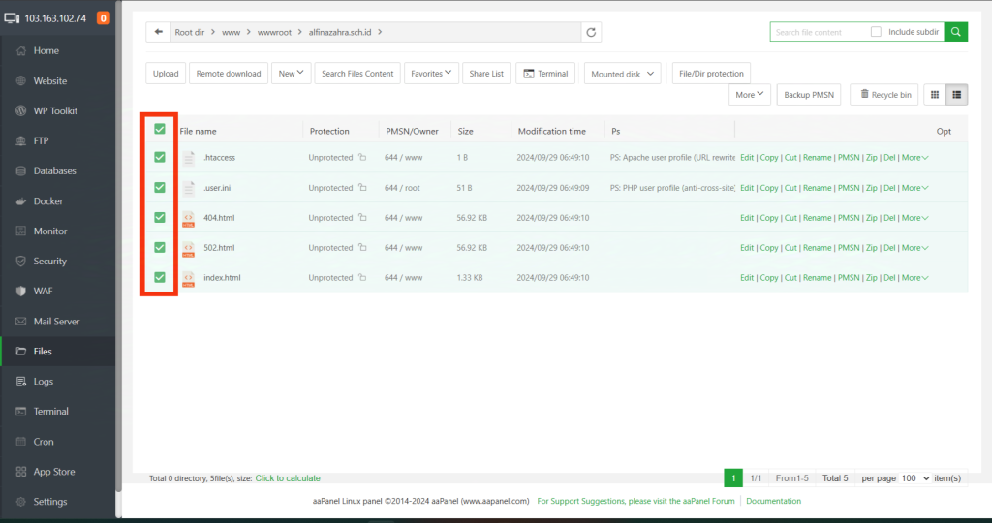Open the Favorites dropdown

431,73
